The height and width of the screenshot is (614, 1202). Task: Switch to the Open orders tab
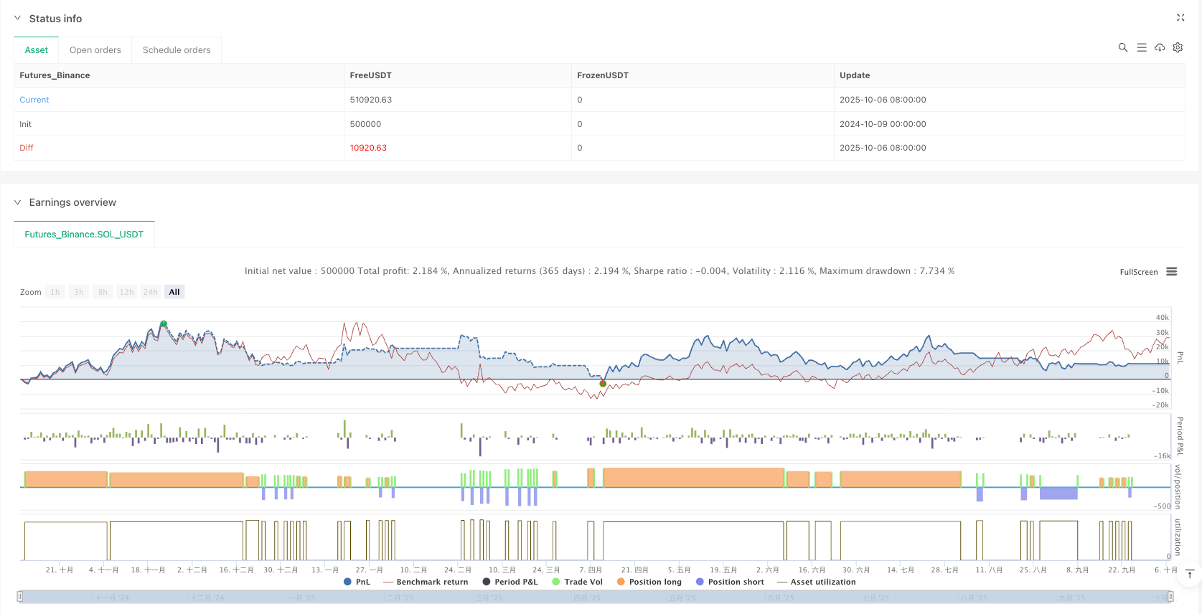coord(95,50)
